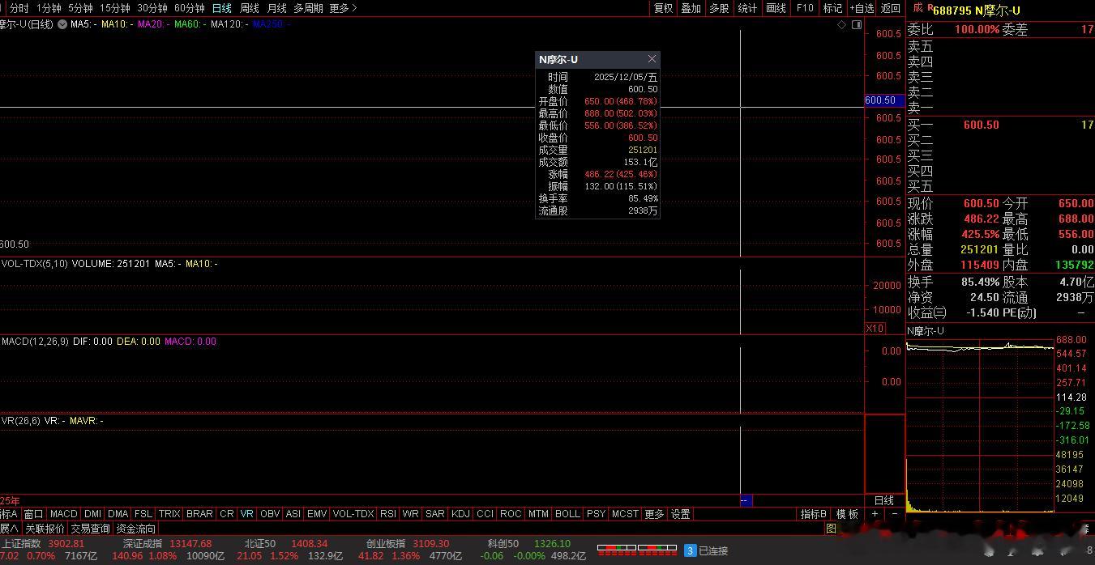Select DMA indicator tab
Screen dimensions: 1095x565
118,514
